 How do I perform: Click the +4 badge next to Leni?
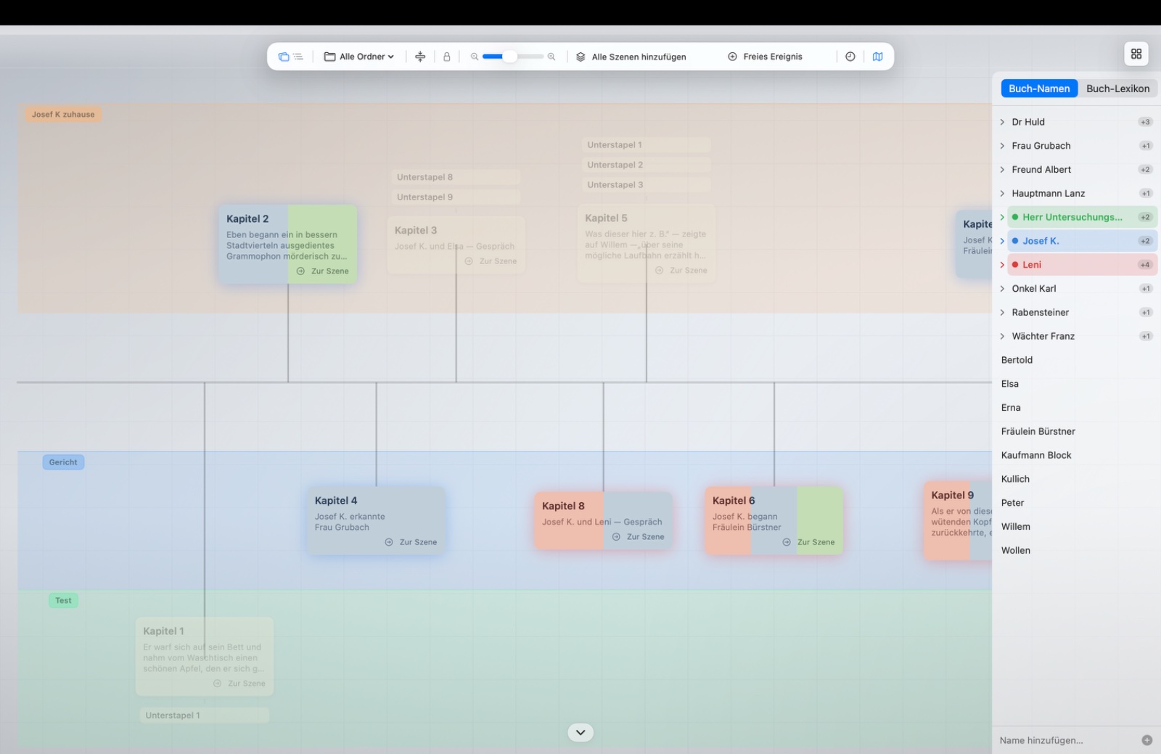click(1145, 265)
